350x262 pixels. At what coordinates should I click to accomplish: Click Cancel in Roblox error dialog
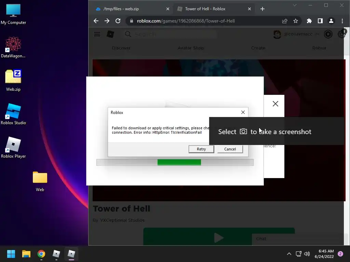click(230, 149)
